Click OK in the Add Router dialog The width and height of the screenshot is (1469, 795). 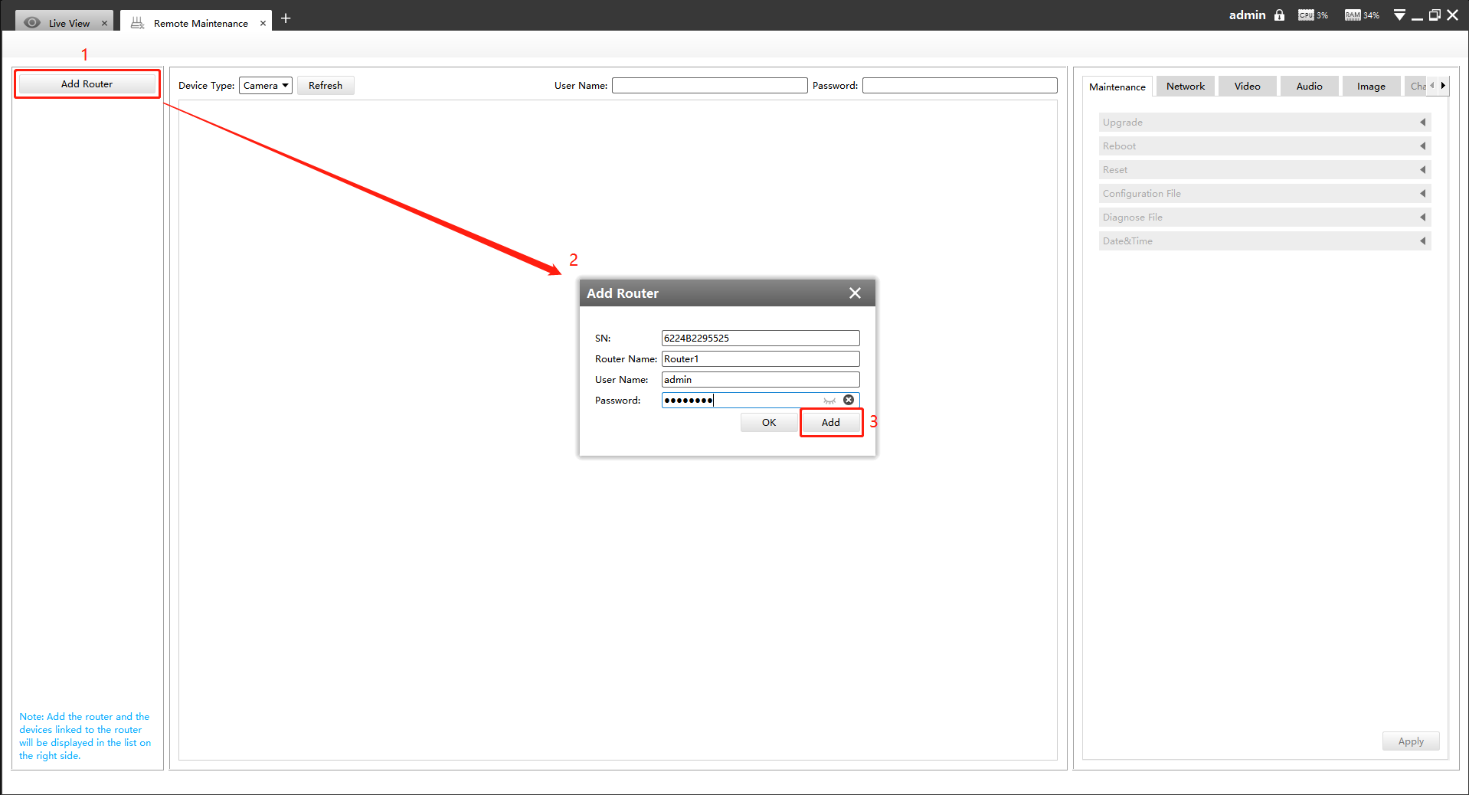tap(768, 423)
